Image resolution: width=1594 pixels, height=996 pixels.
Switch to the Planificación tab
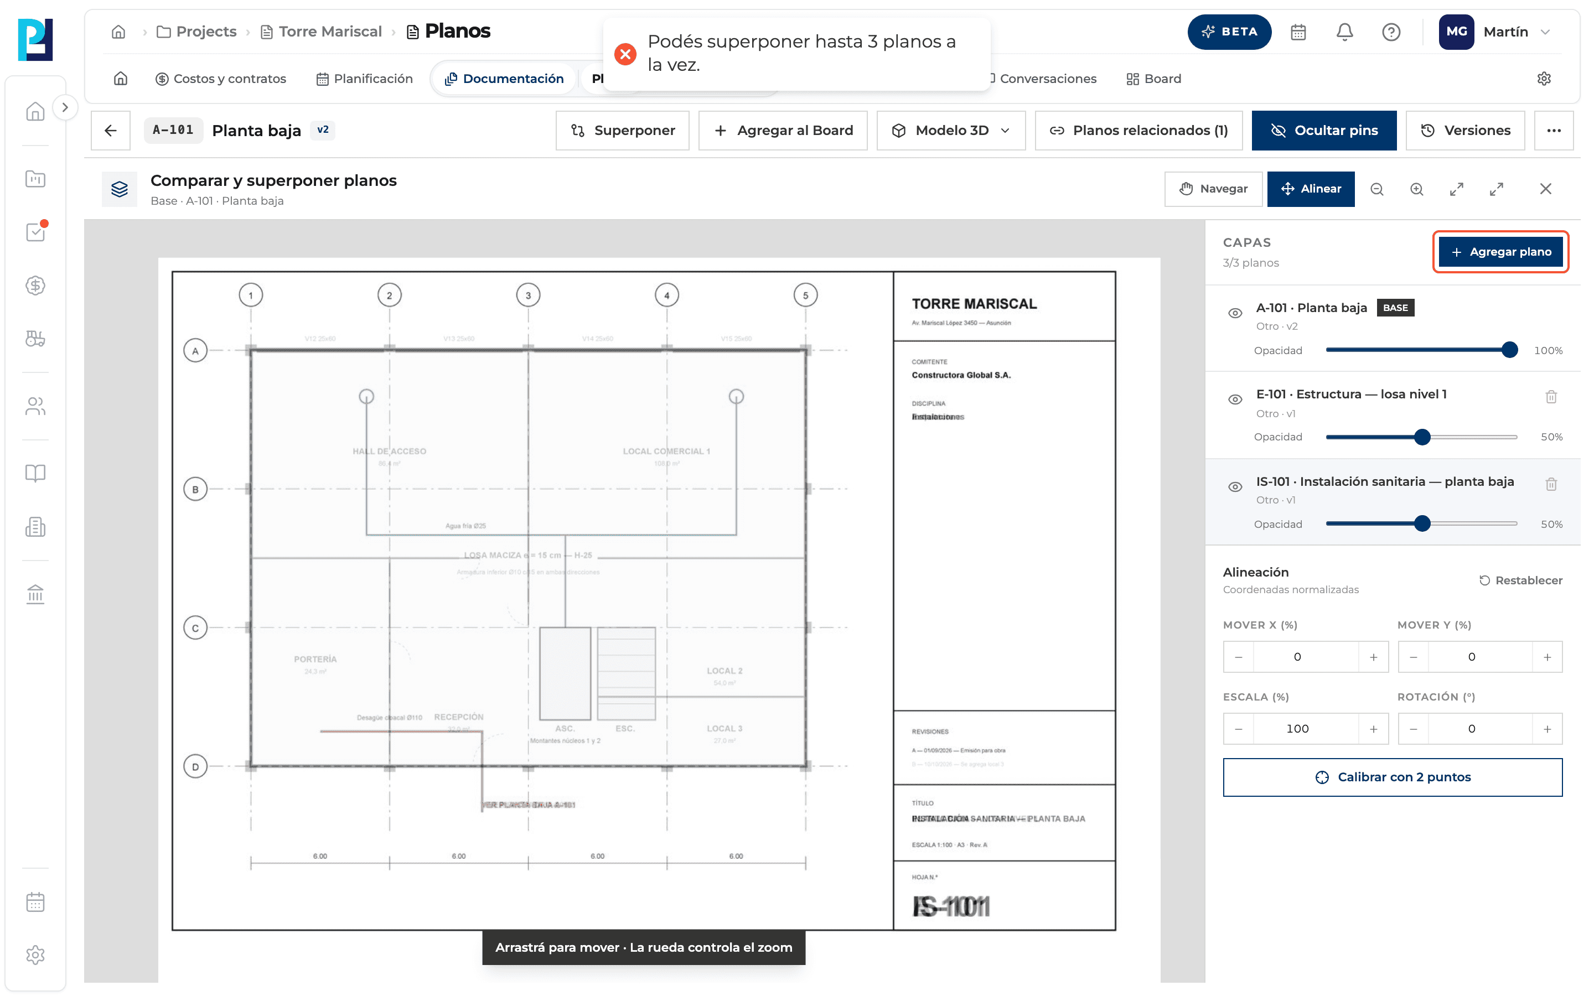(x=364, y=79)
